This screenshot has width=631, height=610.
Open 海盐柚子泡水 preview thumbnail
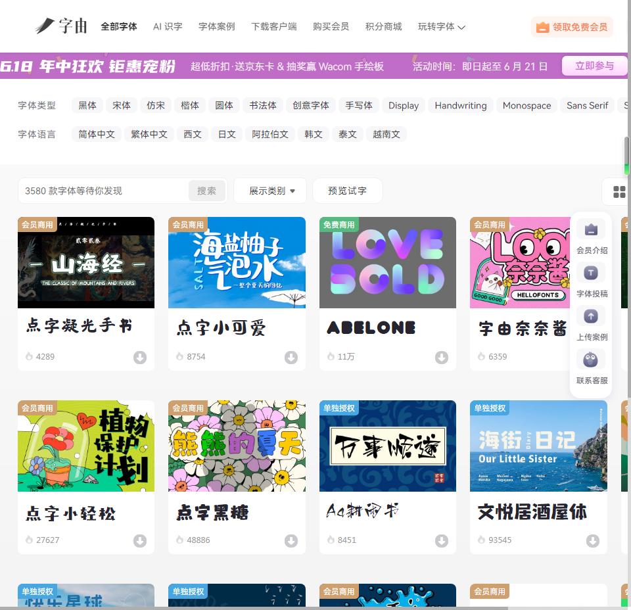(x=237, y=262)
